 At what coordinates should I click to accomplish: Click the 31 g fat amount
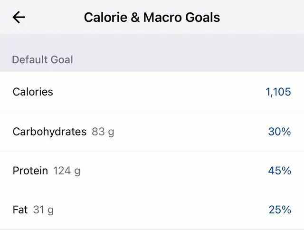click(43, 210)
